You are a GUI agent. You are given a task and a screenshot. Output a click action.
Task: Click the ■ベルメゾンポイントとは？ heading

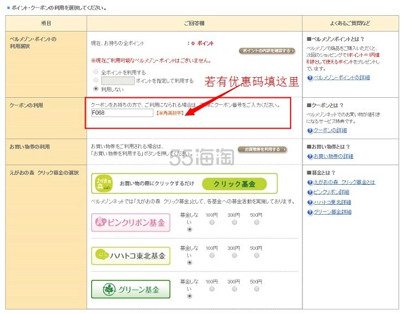click(x=336, y=39)
